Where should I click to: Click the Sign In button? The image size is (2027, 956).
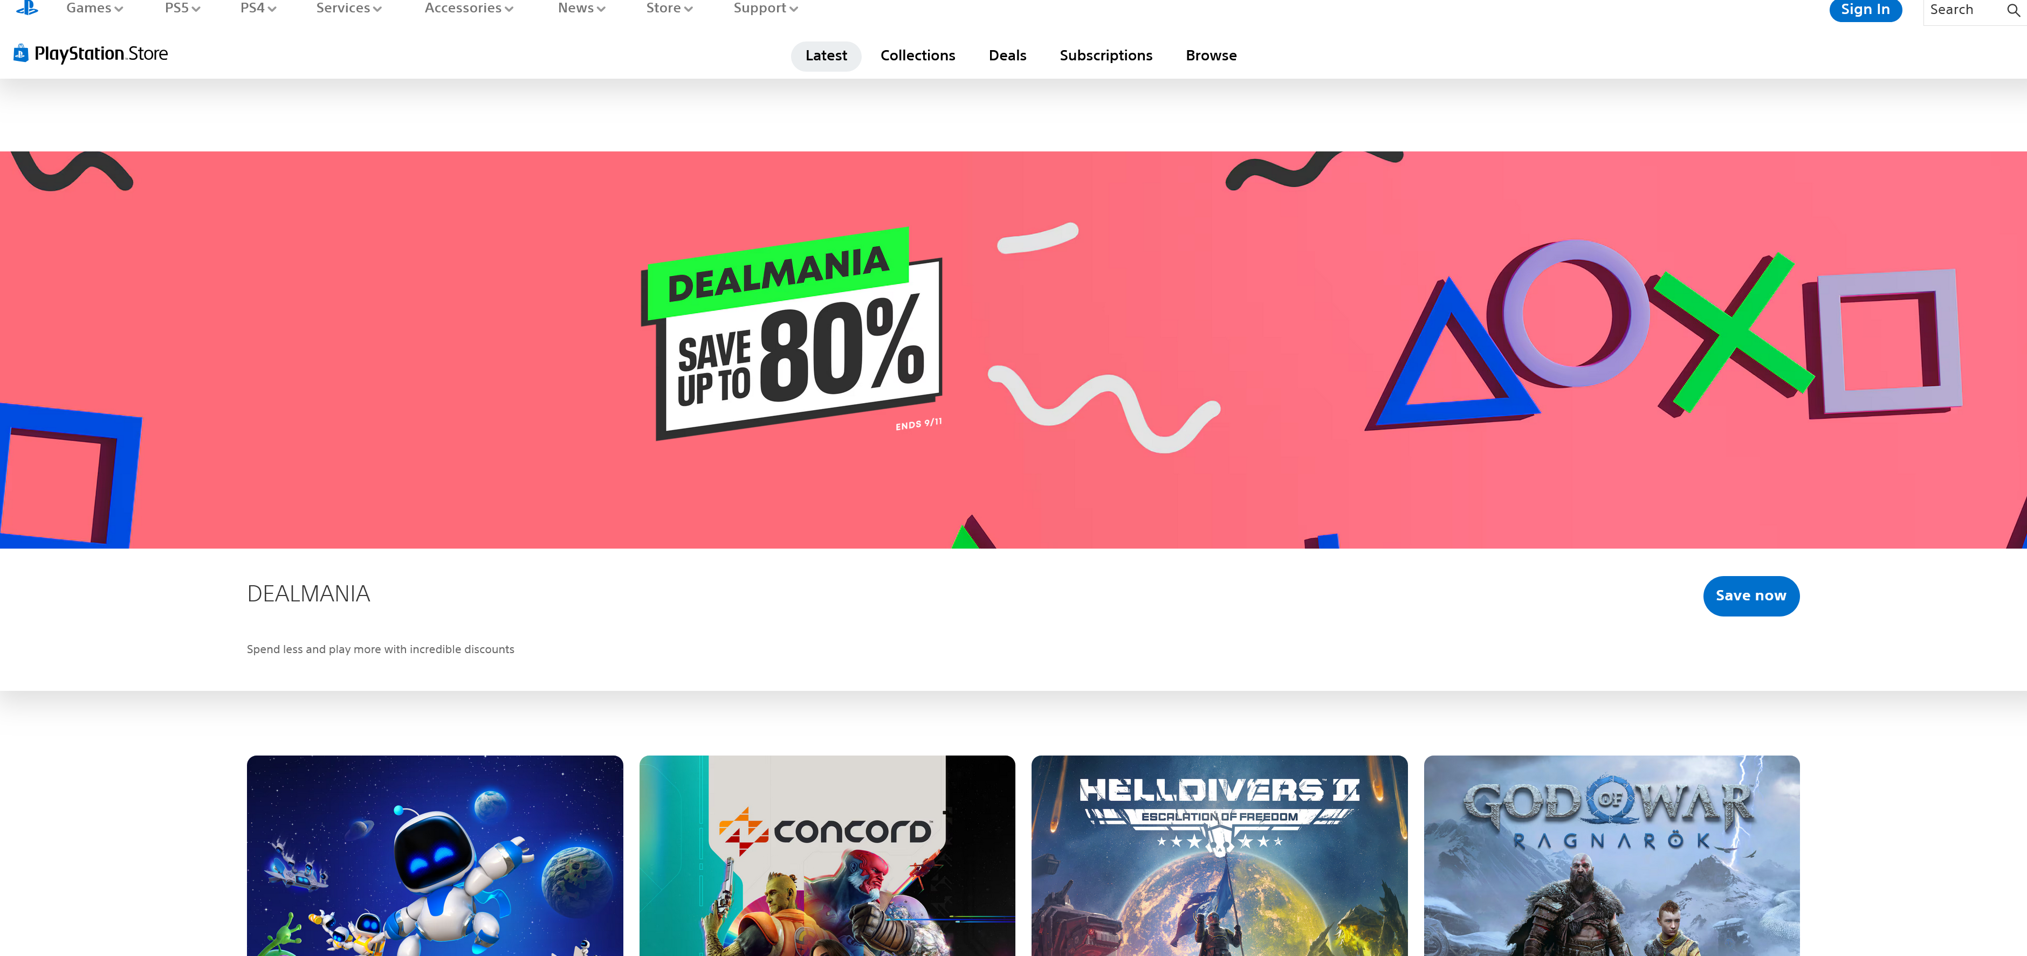tap(1865, 10)
